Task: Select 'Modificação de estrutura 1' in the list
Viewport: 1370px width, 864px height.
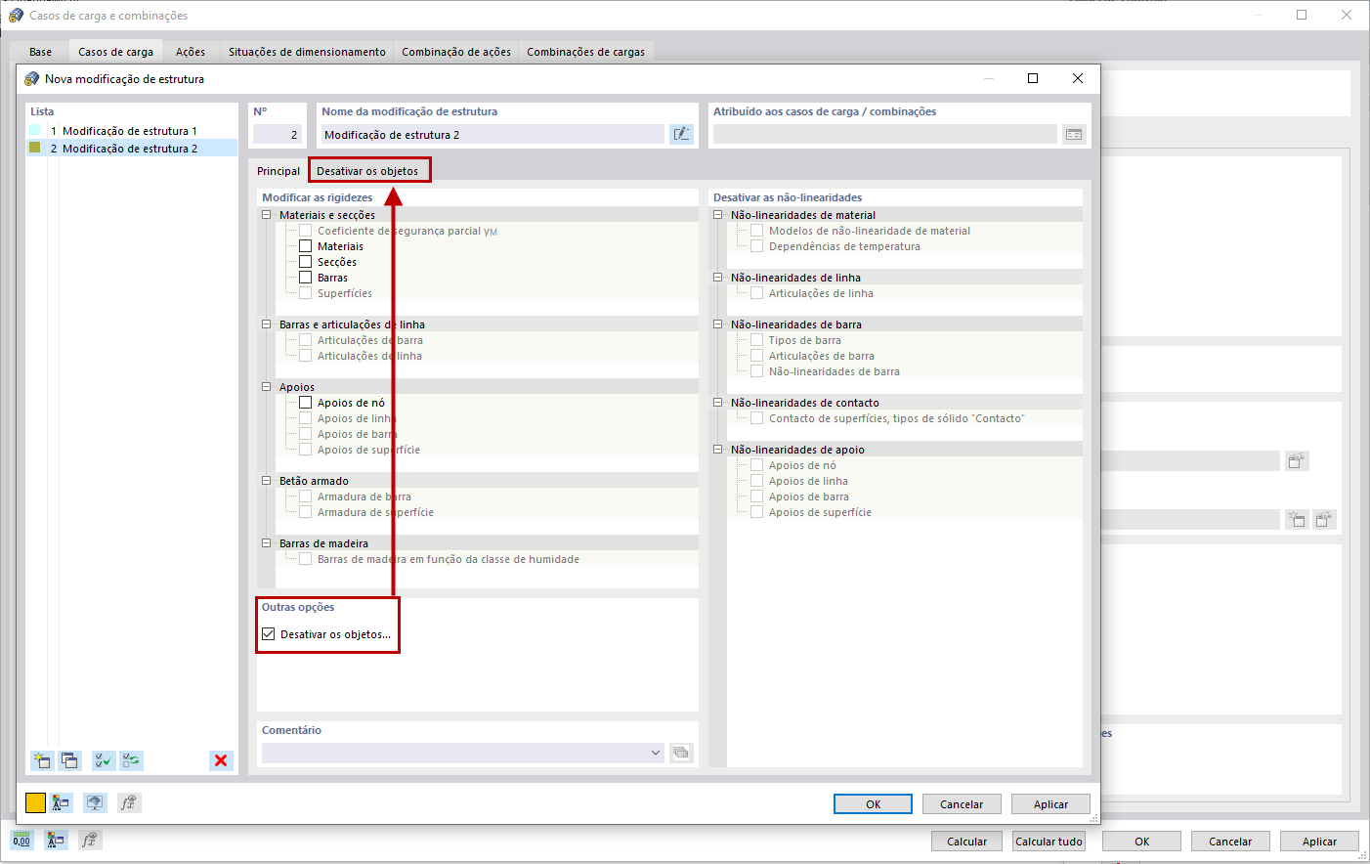Action: (x=132, y=131)
